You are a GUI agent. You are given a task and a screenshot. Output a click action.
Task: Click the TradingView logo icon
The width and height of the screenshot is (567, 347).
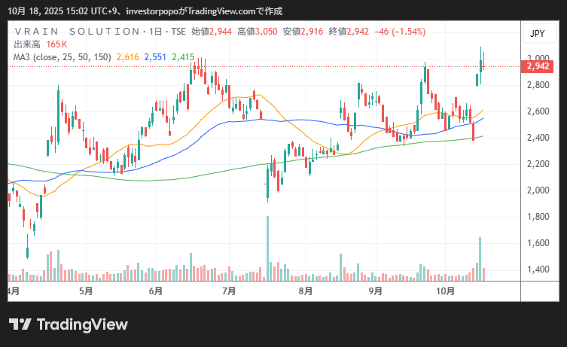pyautogui.click(x=20, y=324)
